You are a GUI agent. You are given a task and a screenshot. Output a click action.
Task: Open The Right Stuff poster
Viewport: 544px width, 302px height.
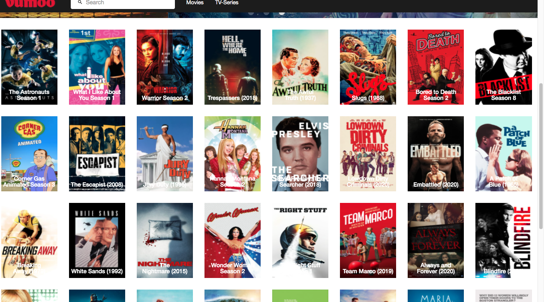[300, 240]
